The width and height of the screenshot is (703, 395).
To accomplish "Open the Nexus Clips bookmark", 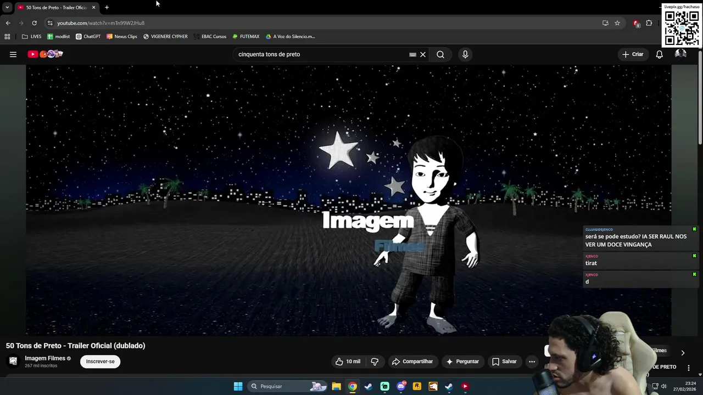I will [122, 37].
